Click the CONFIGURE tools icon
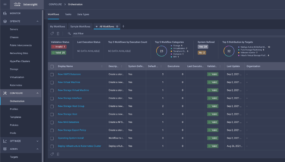285x162 pixels. [x=5, y=93]
